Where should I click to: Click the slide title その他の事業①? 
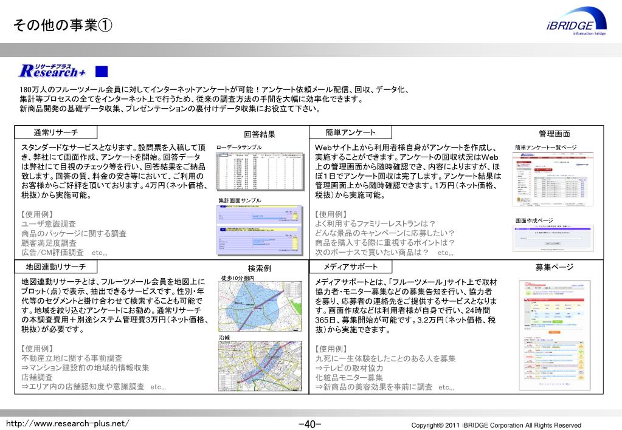pyautogui.click(x=63, y=25)
